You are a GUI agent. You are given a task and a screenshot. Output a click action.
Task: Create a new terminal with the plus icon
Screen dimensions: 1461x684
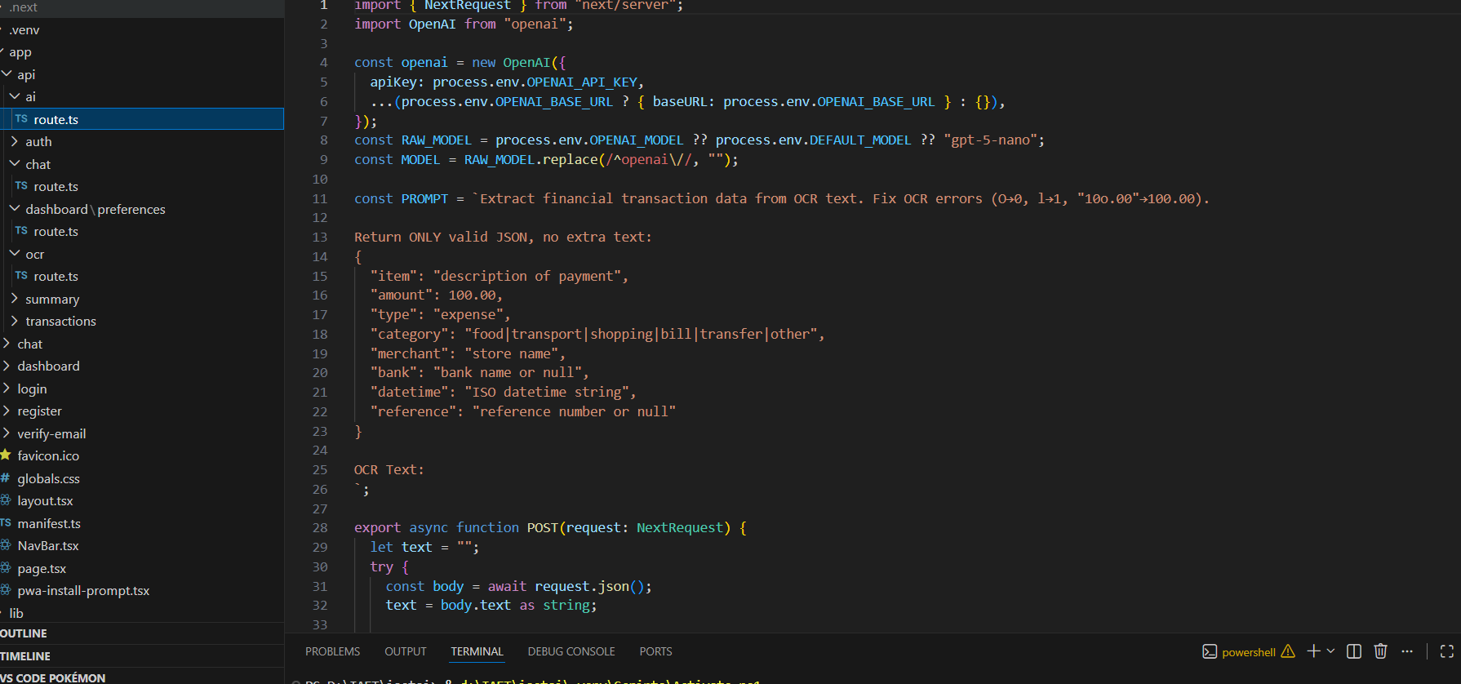[1313, 651]
